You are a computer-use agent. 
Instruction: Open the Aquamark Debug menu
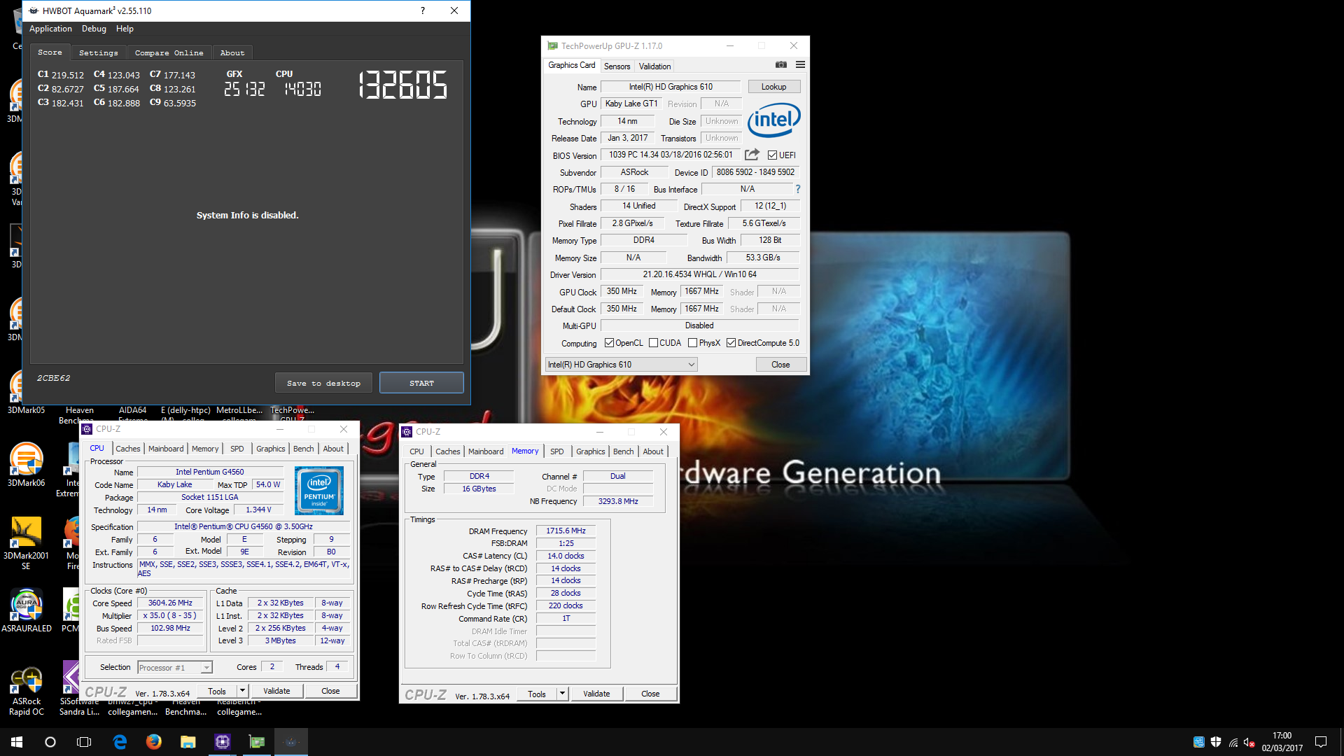coord(94,29)
